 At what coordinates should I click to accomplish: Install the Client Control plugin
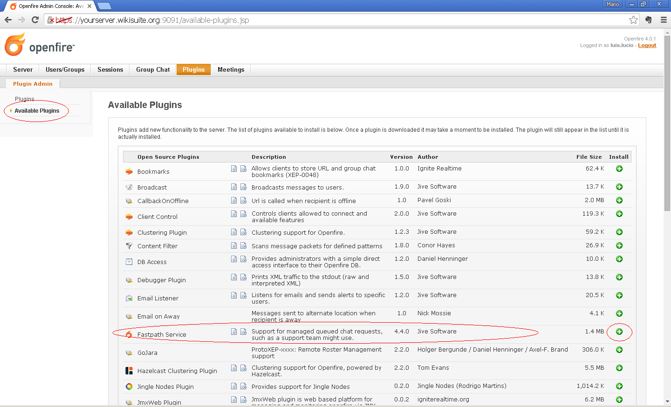coord(619,214)
